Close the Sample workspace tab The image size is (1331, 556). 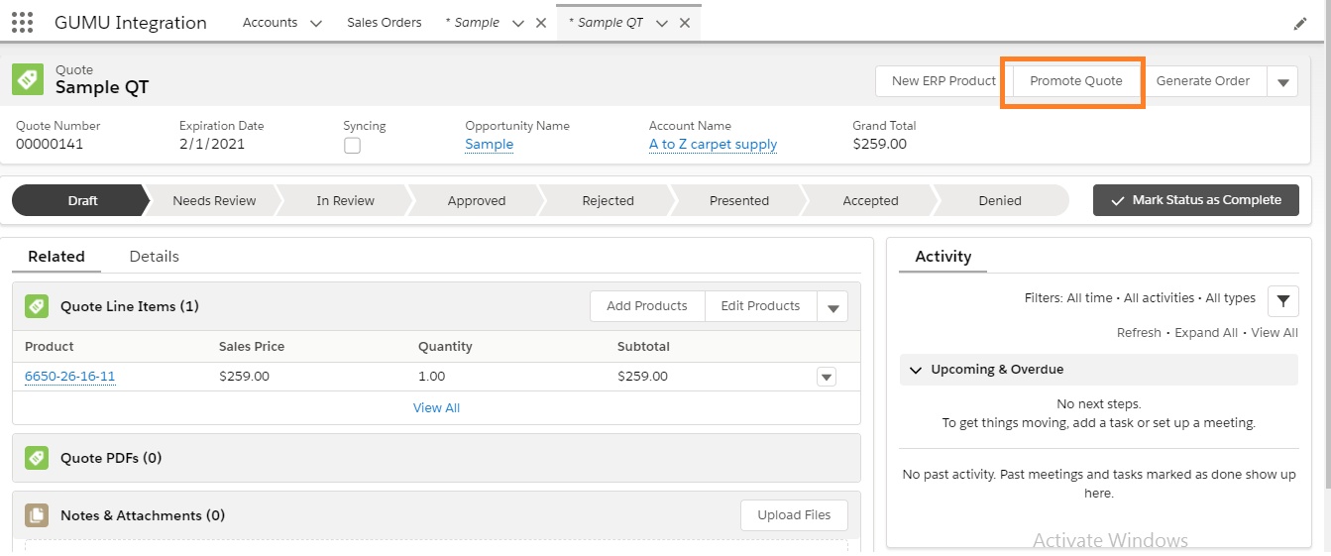click(541, 23)
